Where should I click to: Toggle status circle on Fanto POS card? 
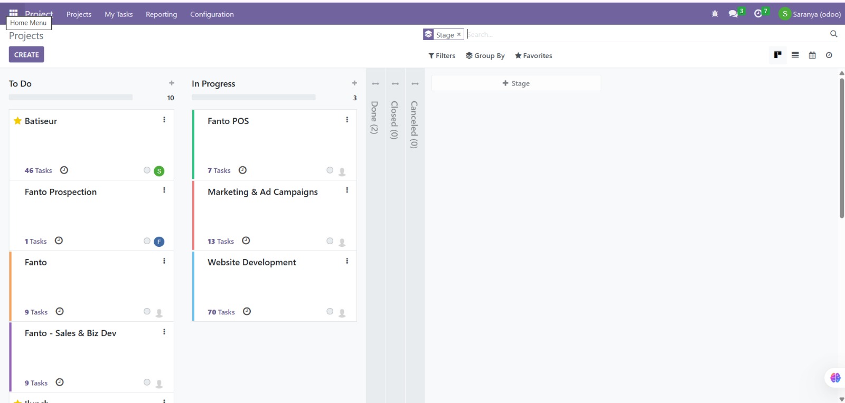point(330,170)
